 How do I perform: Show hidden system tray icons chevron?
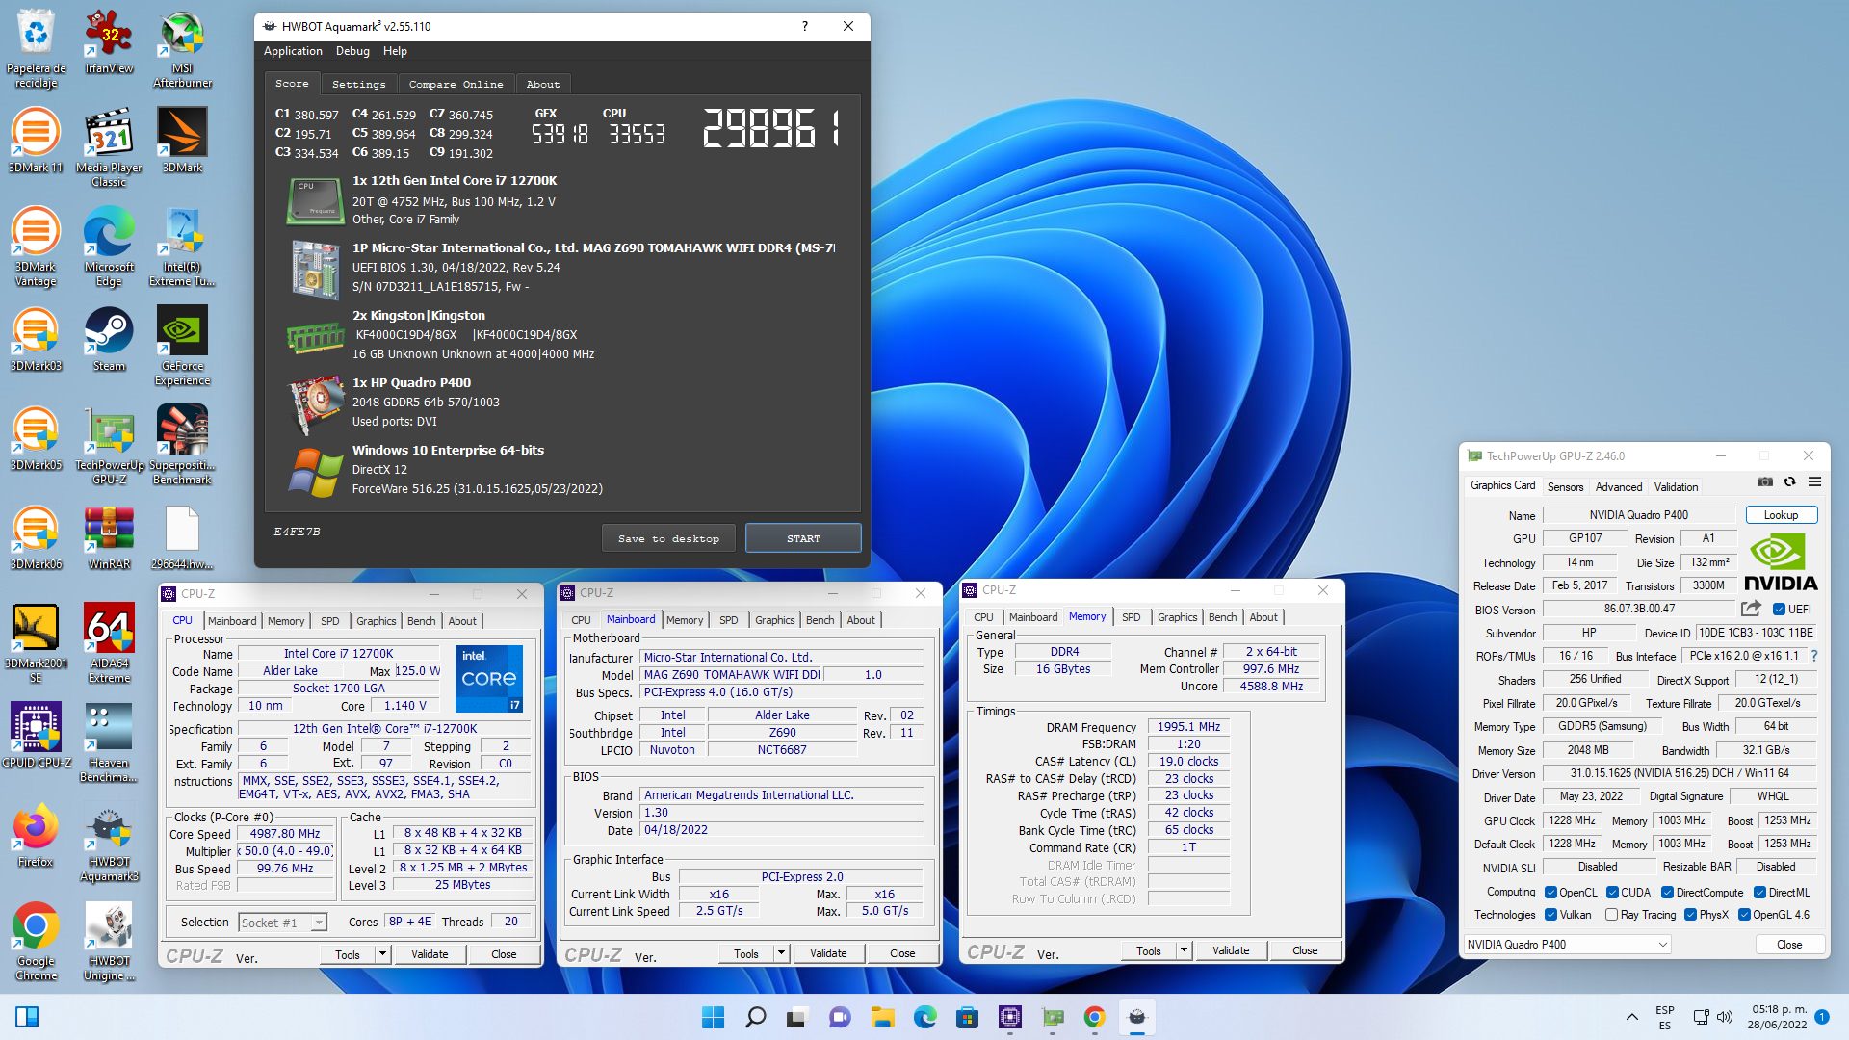point(1631,1017)
